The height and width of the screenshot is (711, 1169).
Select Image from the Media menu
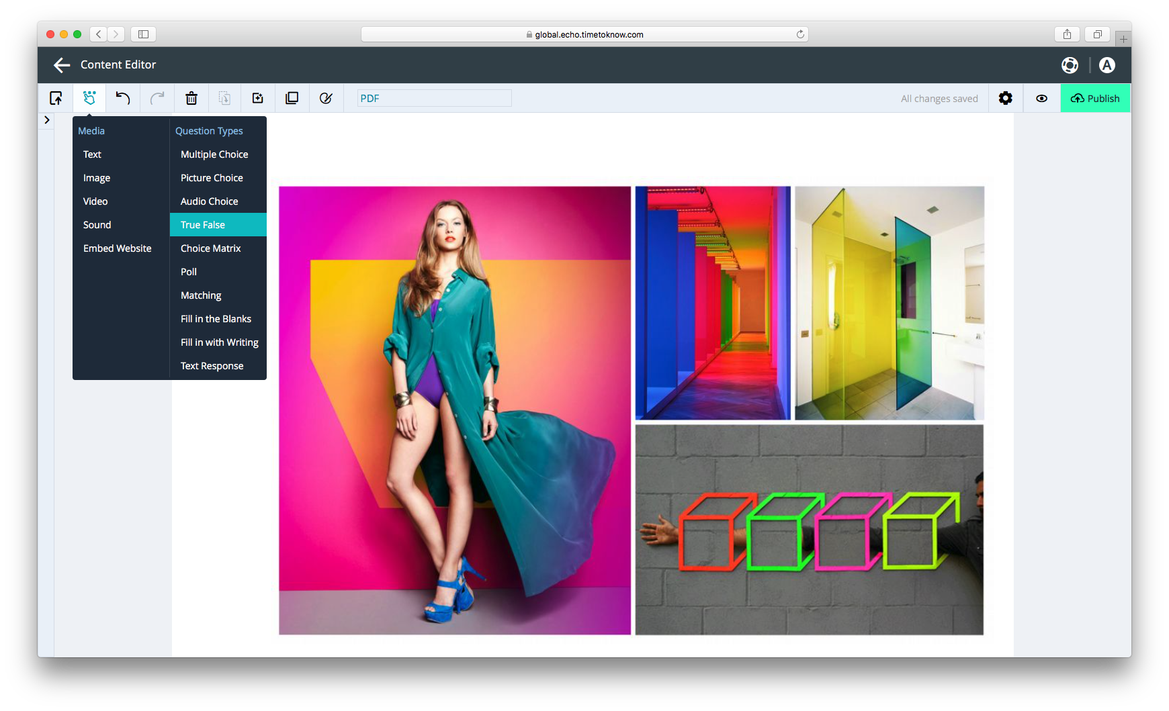click(x=97, y=178)
